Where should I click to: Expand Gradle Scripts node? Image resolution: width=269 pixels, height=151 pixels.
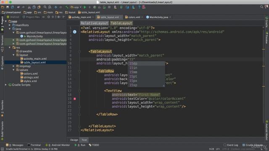6,85
